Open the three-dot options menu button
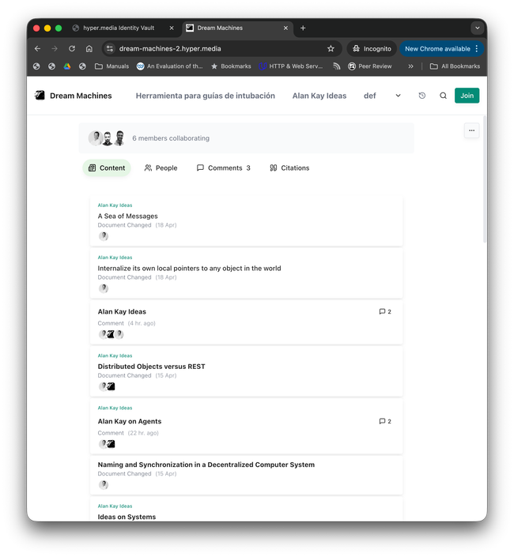Viewport: 514px width, 557px height. (471, 130)
